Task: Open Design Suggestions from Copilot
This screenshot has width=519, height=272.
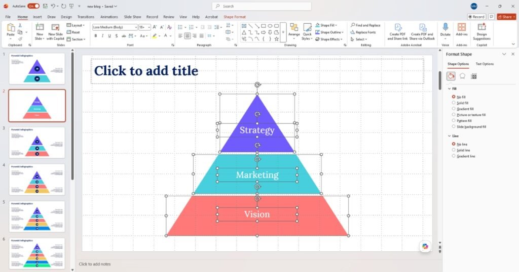Action: 481,32
